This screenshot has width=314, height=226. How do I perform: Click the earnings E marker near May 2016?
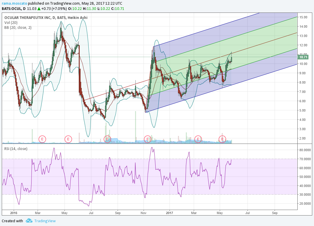68,139
